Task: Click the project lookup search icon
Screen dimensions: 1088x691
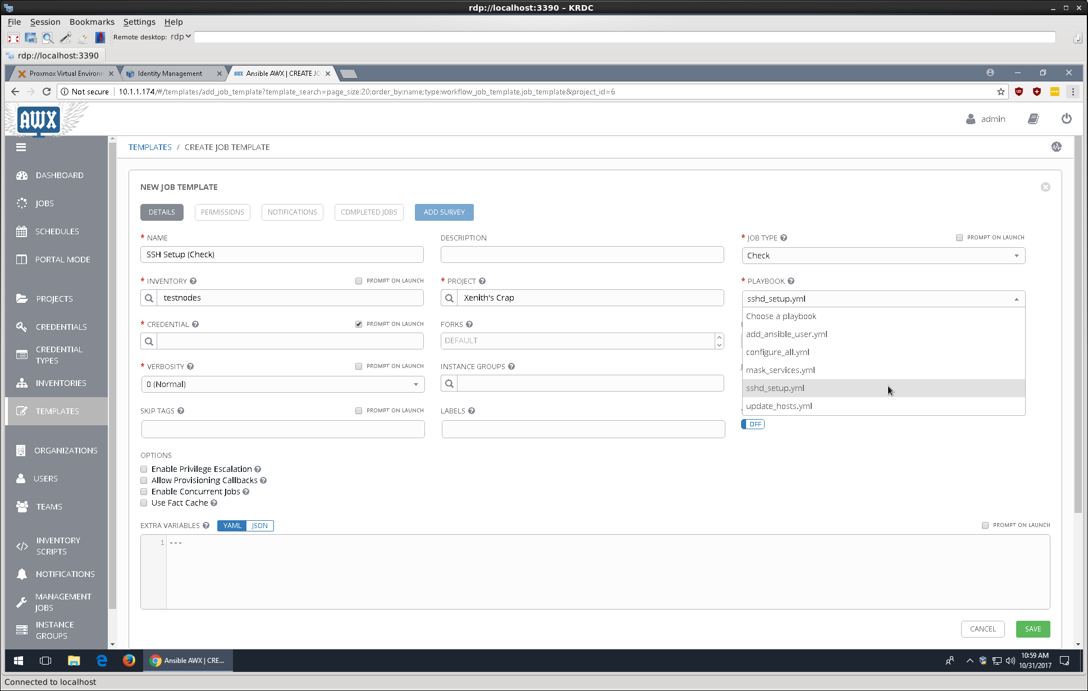Action: click(449, 298)
